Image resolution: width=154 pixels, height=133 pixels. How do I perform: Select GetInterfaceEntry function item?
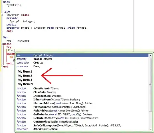(82, 118)
